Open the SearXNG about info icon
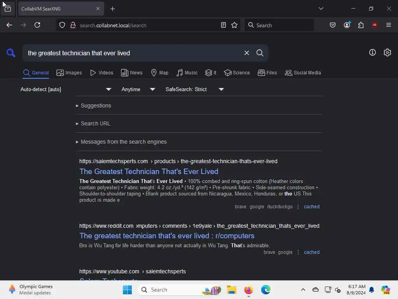Screen dimensions: 398x299 tap(372, 53)
